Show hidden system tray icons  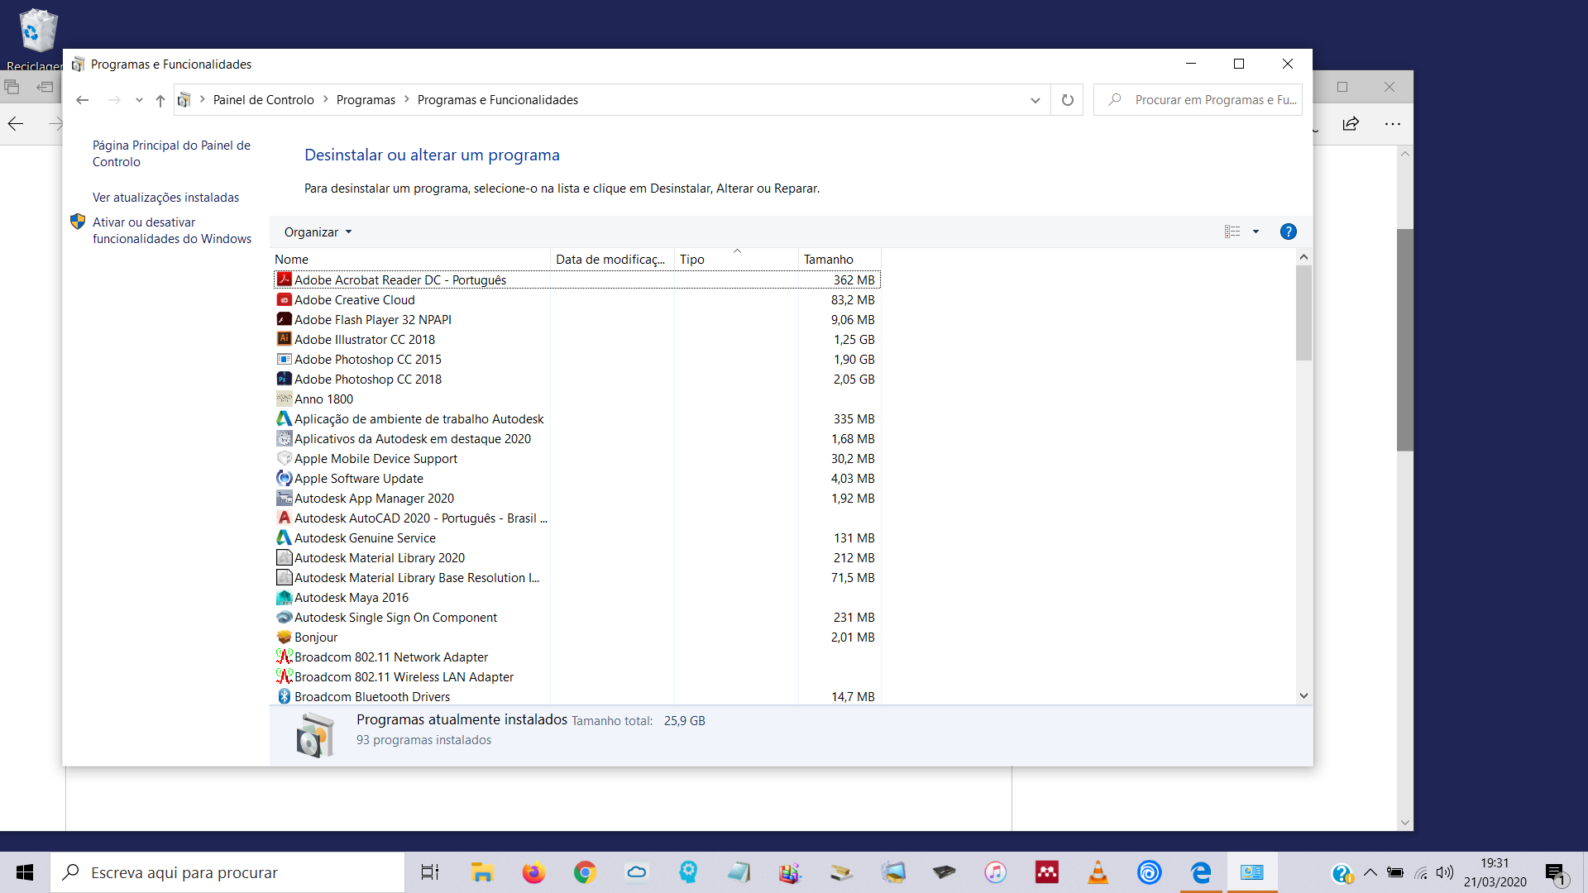1370,872
